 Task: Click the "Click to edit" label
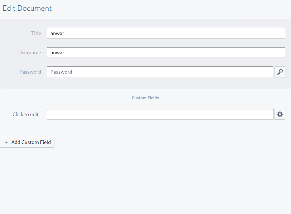(25, 114)
